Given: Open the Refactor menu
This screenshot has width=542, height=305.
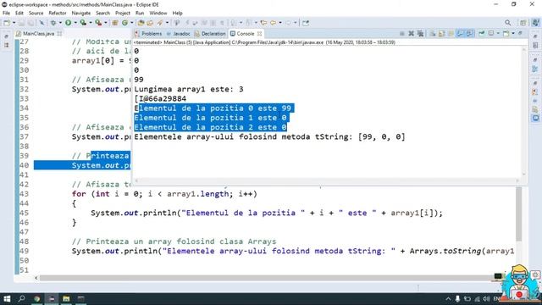Looking at the screenshot, I should (58, 14).
